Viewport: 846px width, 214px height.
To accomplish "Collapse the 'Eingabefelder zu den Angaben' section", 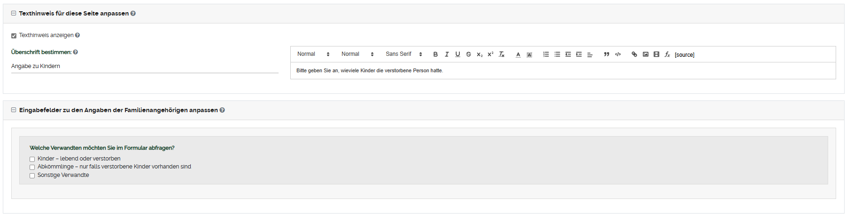I will pyautogui.click(x=14, y=110).
